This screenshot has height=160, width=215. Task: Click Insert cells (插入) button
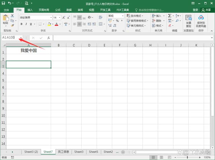pyautogui.click(x=158, y=16)
